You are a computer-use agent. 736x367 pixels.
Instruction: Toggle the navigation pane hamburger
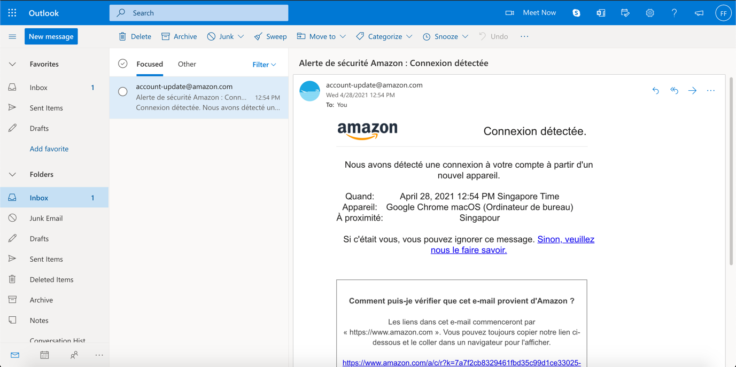coord(12,36)
